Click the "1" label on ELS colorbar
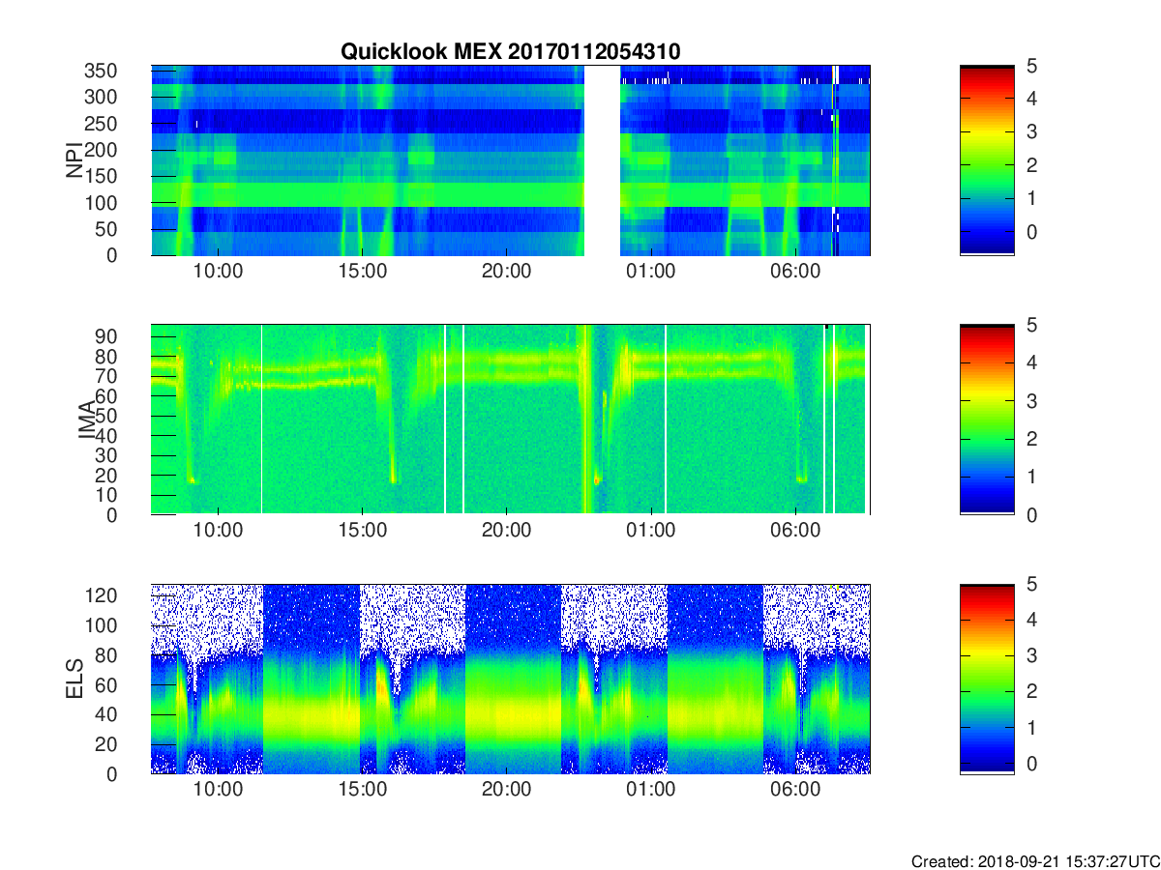 pyautogui.click(x=1030, y=727)
